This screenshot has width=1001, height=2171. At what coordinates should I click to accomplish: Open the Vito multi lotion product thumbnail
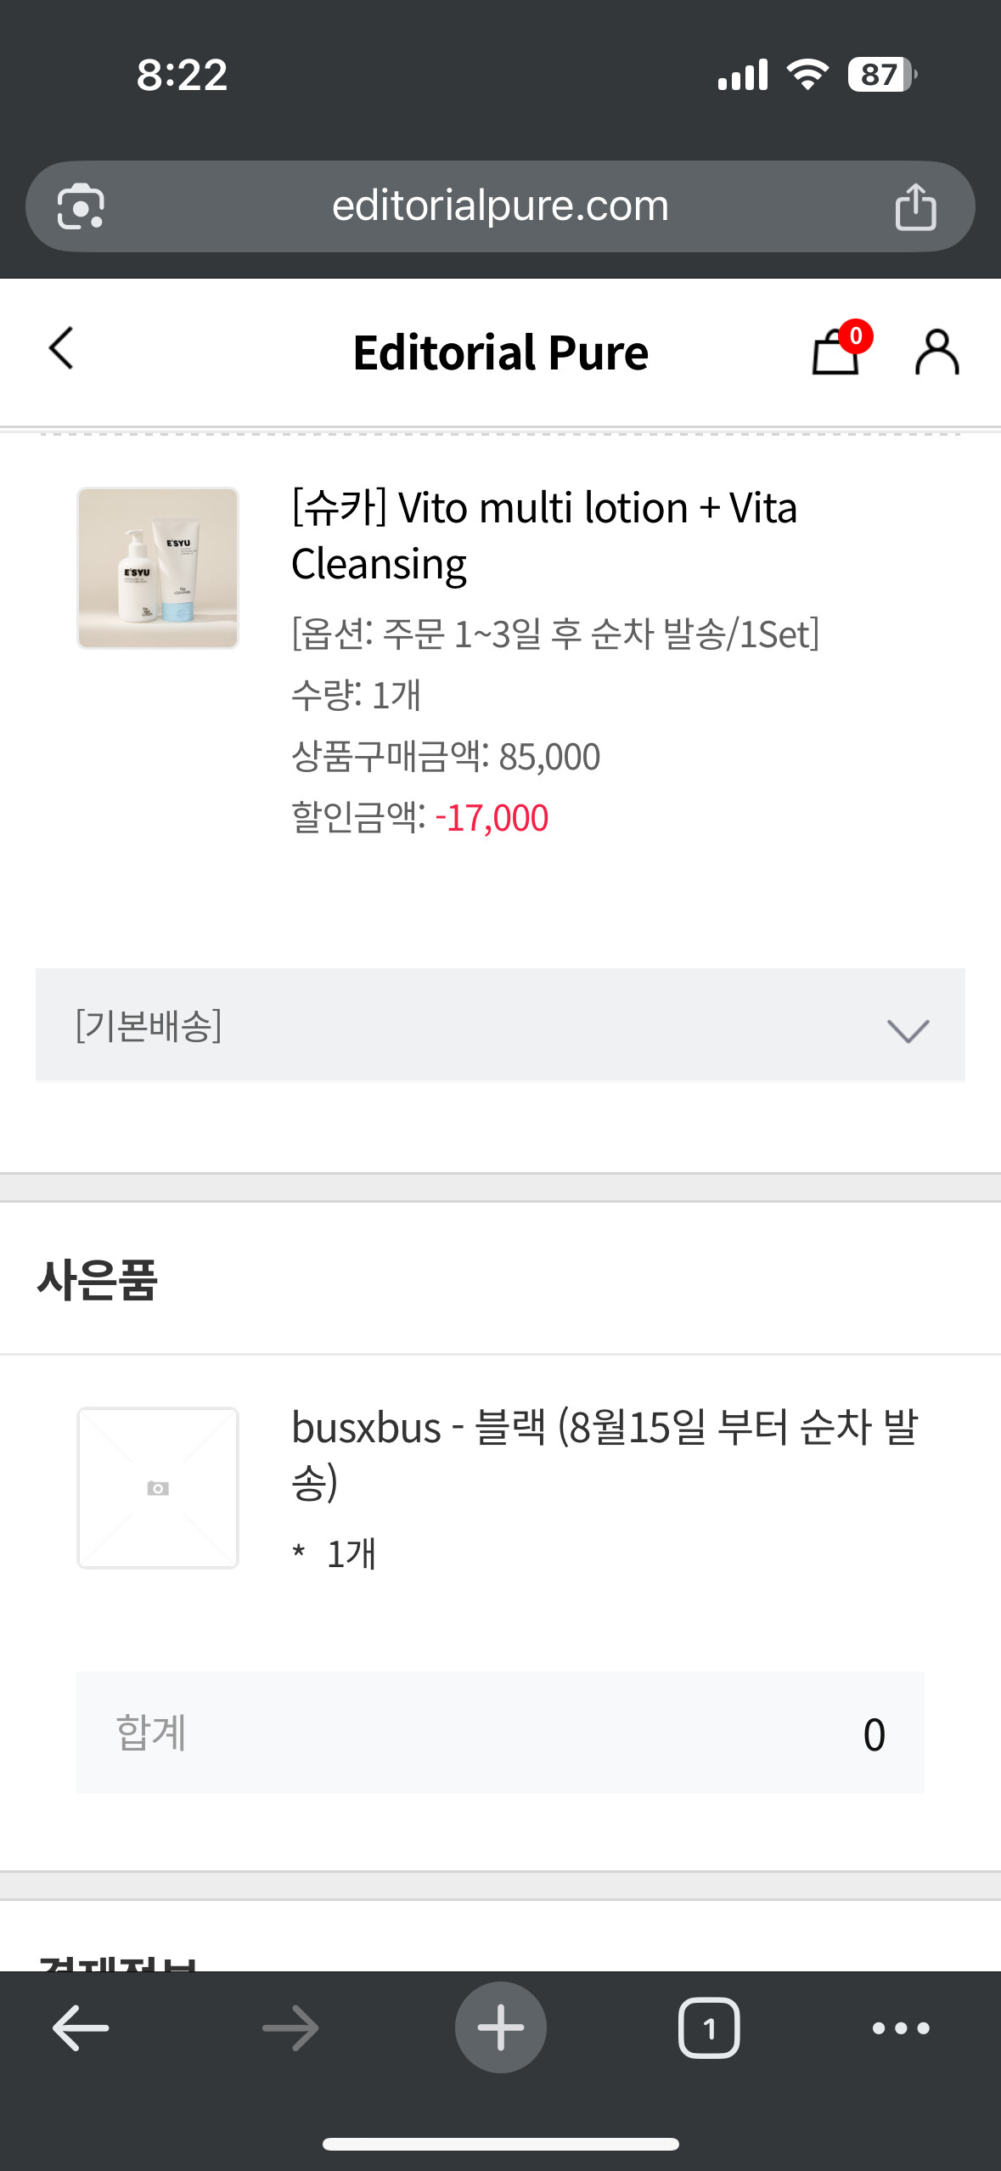pos(158,568)
